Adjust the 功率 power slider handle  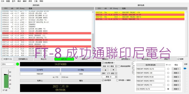tap(185, 68)
